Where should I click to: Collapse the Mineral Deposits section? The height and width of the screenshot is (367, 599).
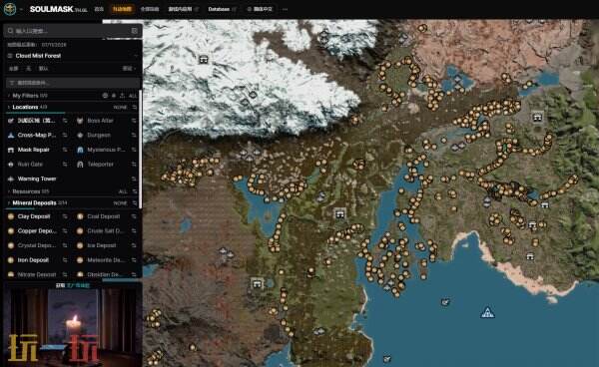click(37, 203)
